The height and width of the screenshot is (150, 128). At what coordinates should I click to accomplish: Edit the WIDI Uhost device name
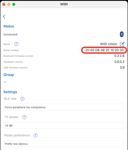coord(122,44)
